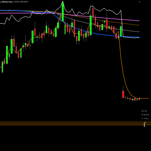The image size is (151, 151).
Task: Click the 67.73 price value
Action: coord(144,111)
